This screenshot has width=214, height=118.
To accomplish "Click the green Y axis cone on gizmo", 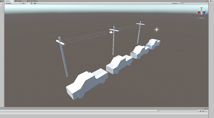I will [202, 8].
